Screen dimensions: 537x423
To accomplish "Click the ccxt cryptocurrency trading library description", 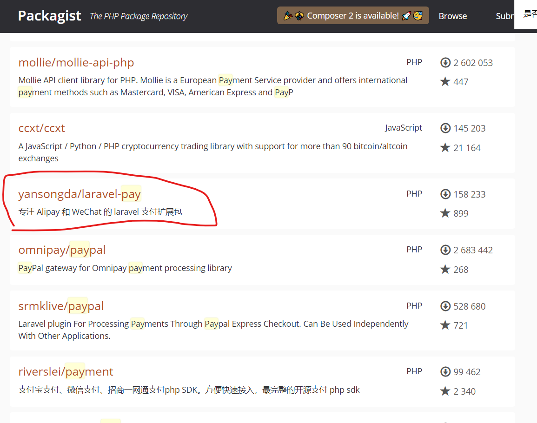I will (212, 152).
